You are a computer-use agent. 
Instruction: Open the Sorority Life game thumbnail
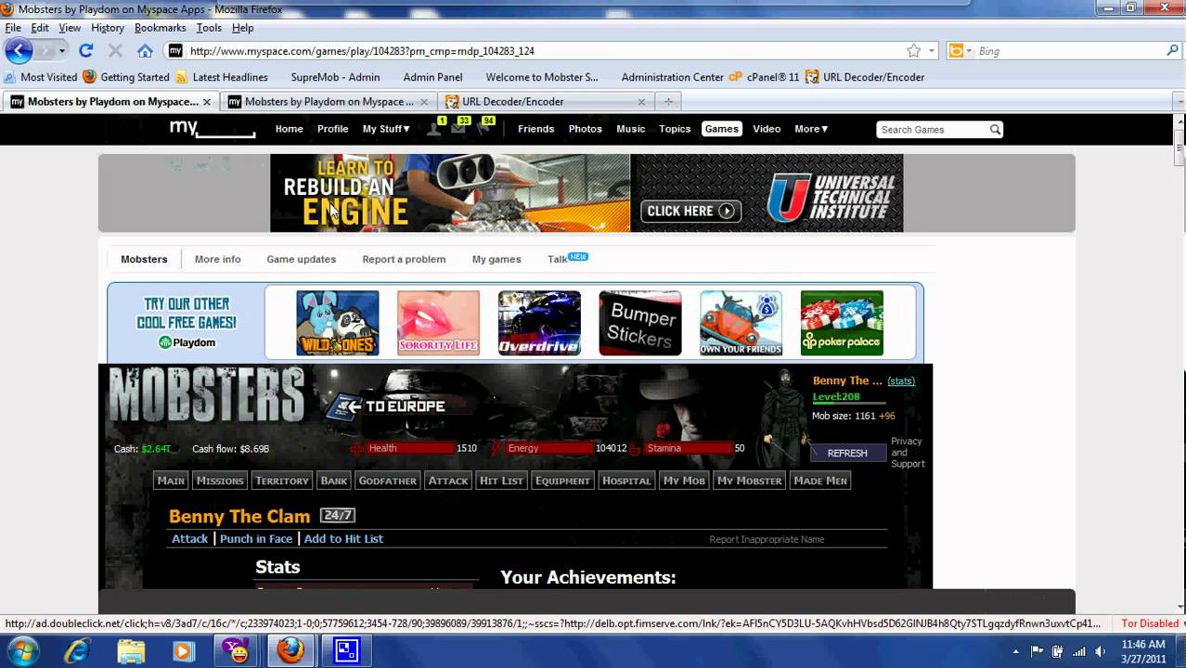[x=438, y=323]
